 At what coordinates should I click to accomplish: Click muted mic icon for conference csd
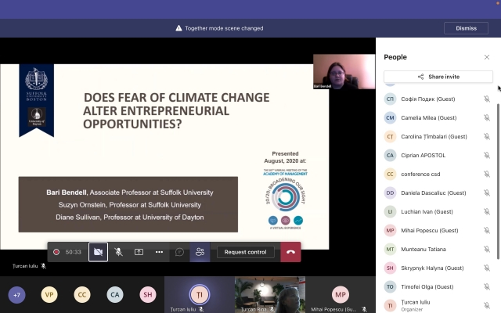pos(487,174)
